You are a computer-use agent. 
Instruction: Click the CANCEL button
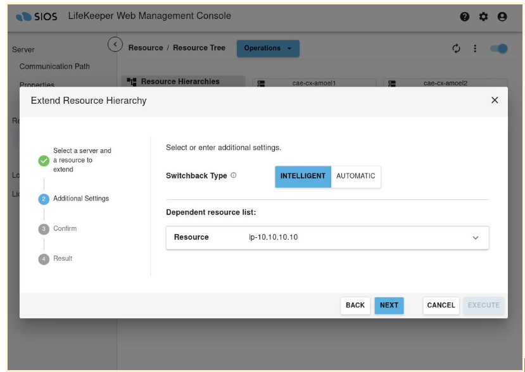pos(441,306)
